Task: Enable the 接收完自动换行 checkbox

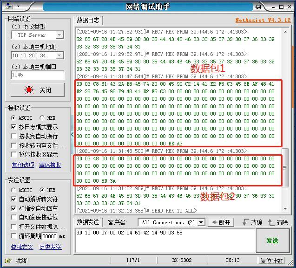Action: (14, 136)
